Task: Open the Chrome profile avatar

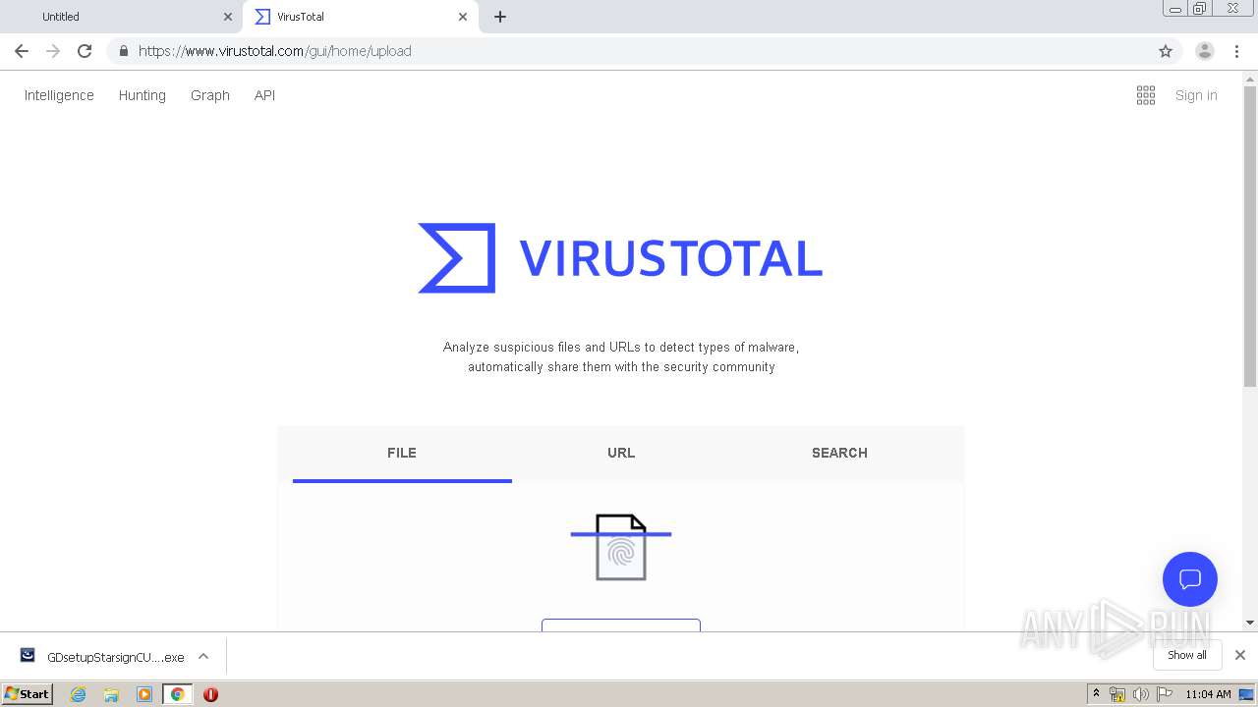Action: point(1205,51)
